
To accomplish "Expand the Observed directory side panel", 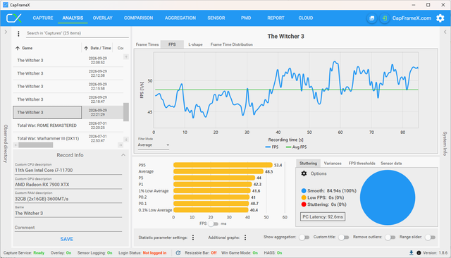I will click(x=6, y=32).
